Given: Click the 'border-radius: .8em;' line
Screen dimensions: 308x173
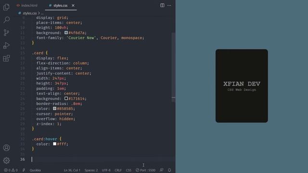Looking at the screenshot, I should coord(59,104).
